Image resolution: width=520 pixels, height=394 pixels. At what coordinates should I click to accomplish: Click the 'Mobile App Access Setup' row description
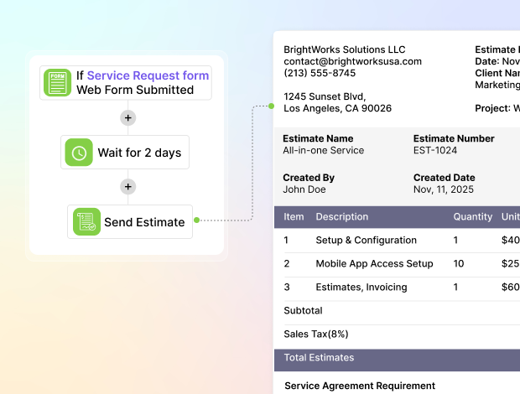[x=374, y=263]
